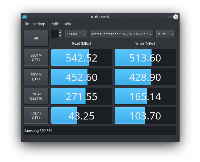Open the Profile menu
This screenshot has height=162, width=200.
(54, 24)
